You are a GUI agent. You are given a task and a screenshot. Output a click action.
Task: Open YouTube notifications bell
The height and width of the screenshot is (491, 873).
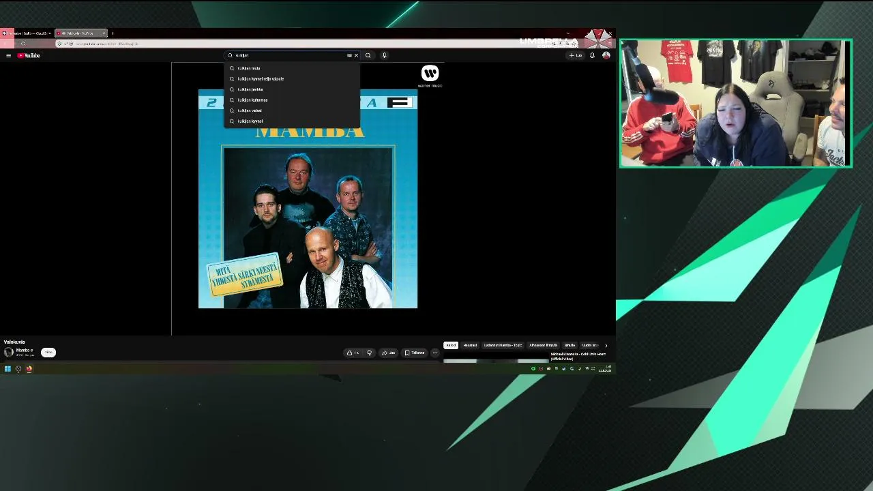pyautogui.click(x=592, y=55)
